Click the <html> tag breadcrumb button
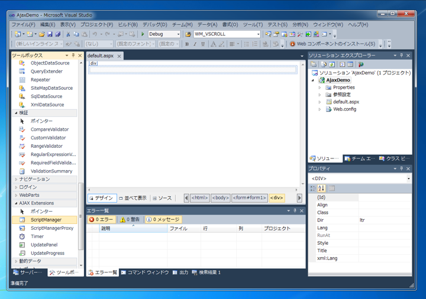This screenshot has width=426, height=299. click(200, 198)
